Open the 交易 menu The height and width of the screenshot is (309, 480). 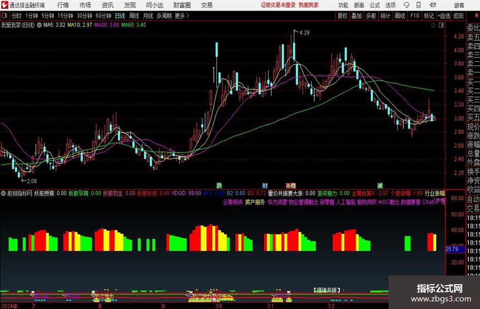pos(207,5)
